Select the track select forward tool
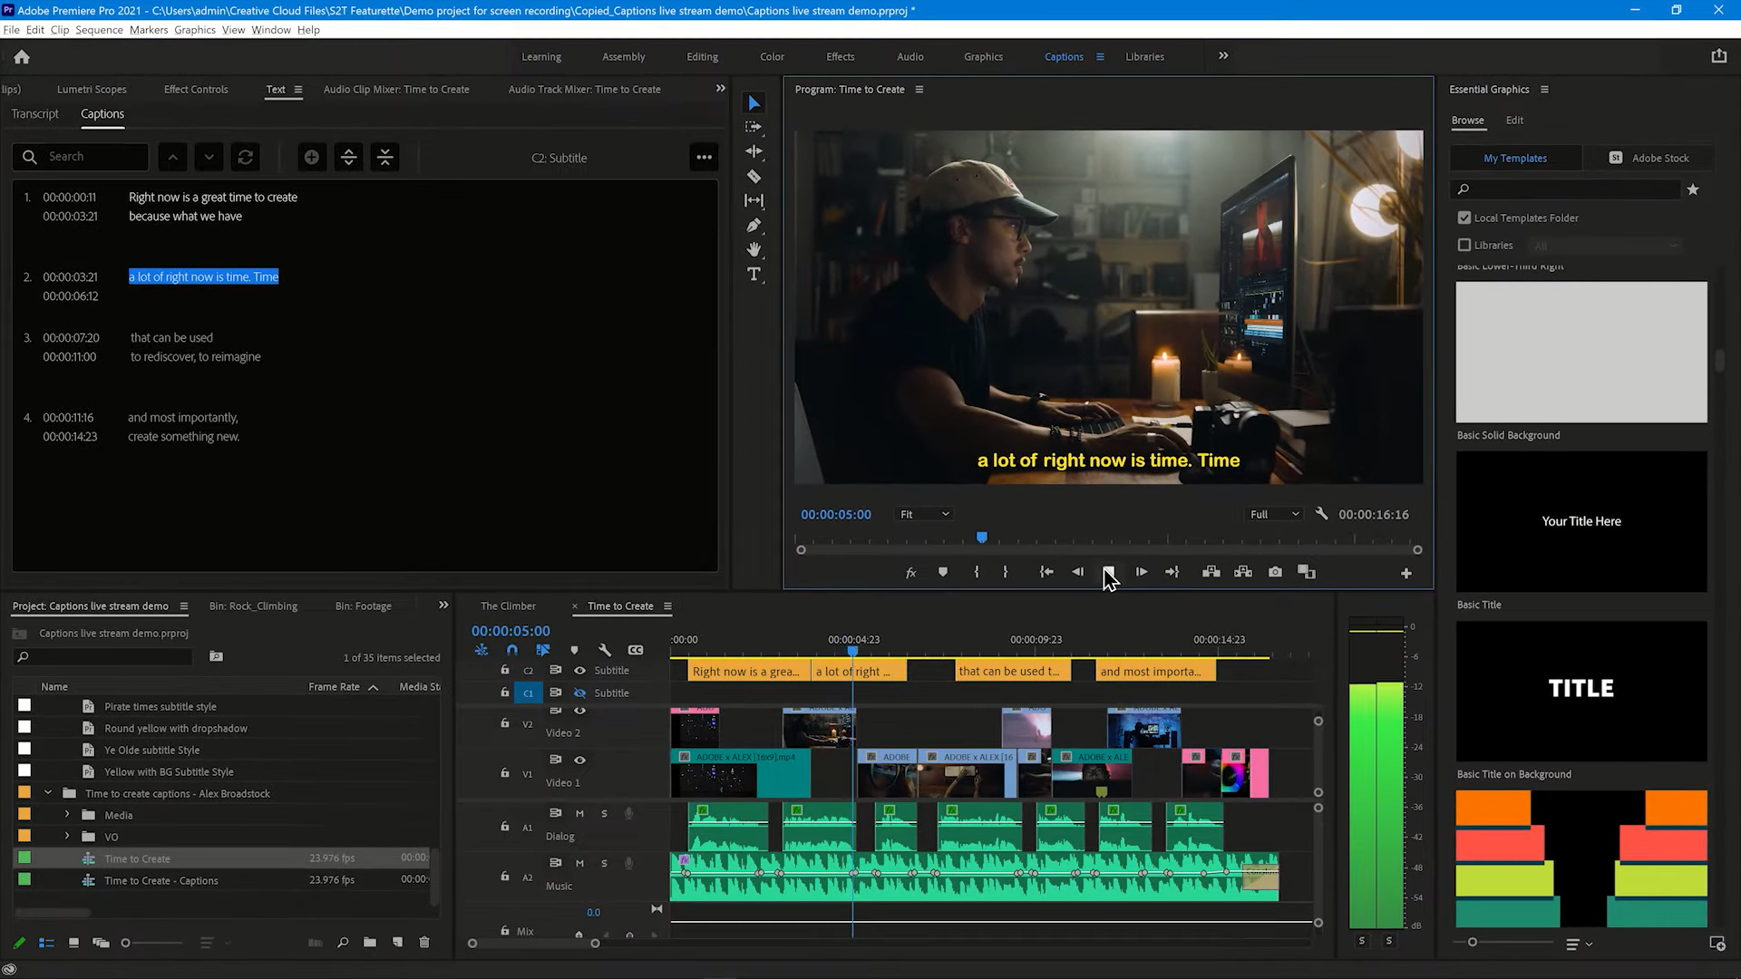This screenshot has height=979, width=1741. pyautogui.click(x=754, y=127)
